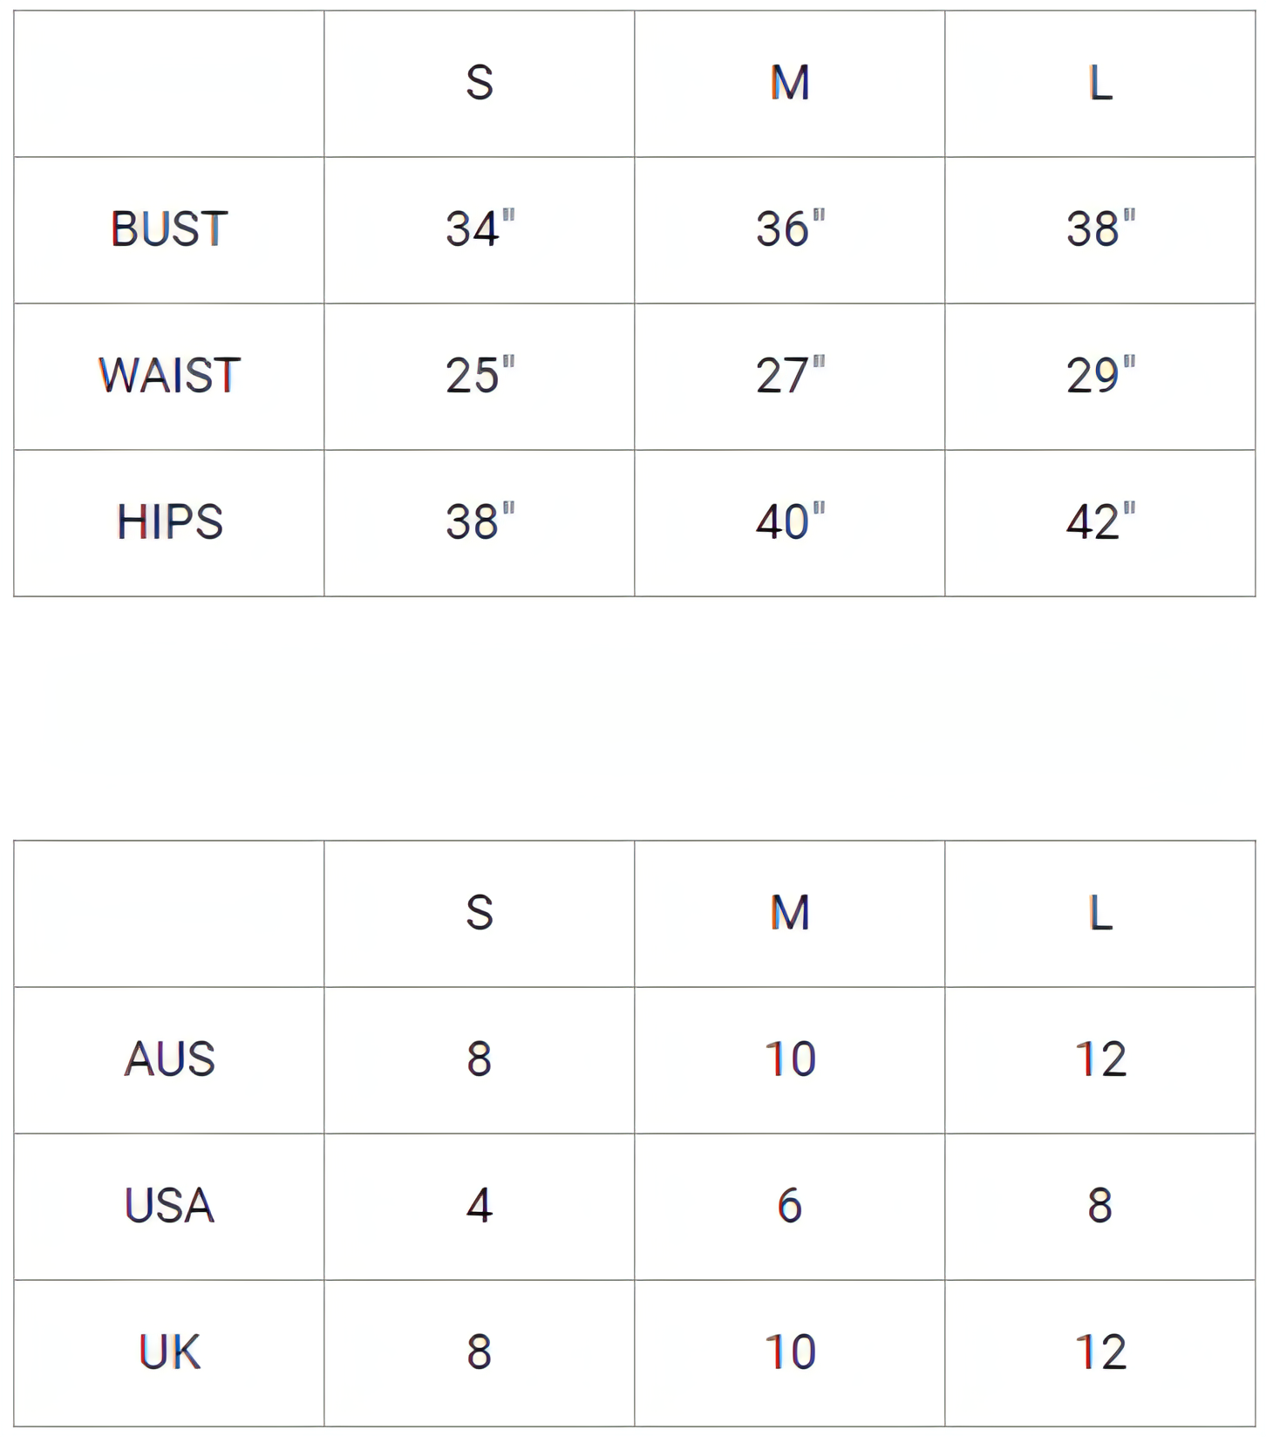
Task: Select the WAIST row label
Action: tap(169, 376)
